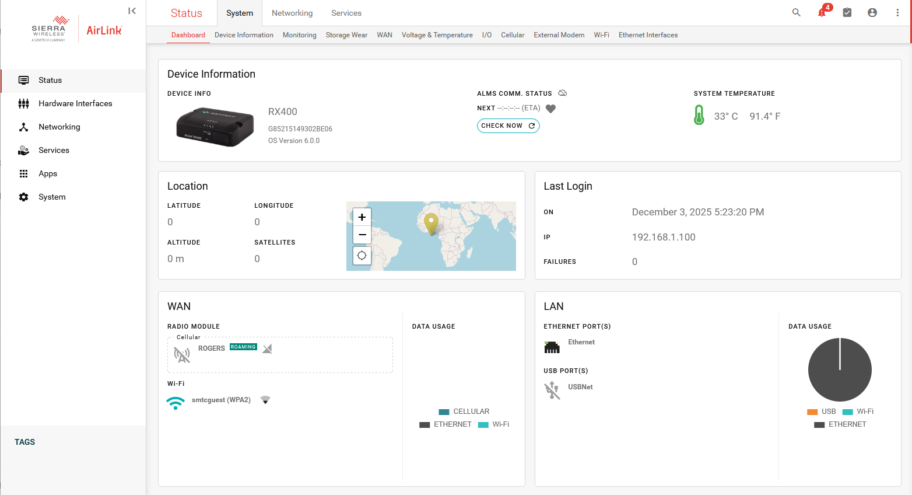Collapse the sidebar with the arrow icon
912x495 pixels.
(x=132, y=11)
